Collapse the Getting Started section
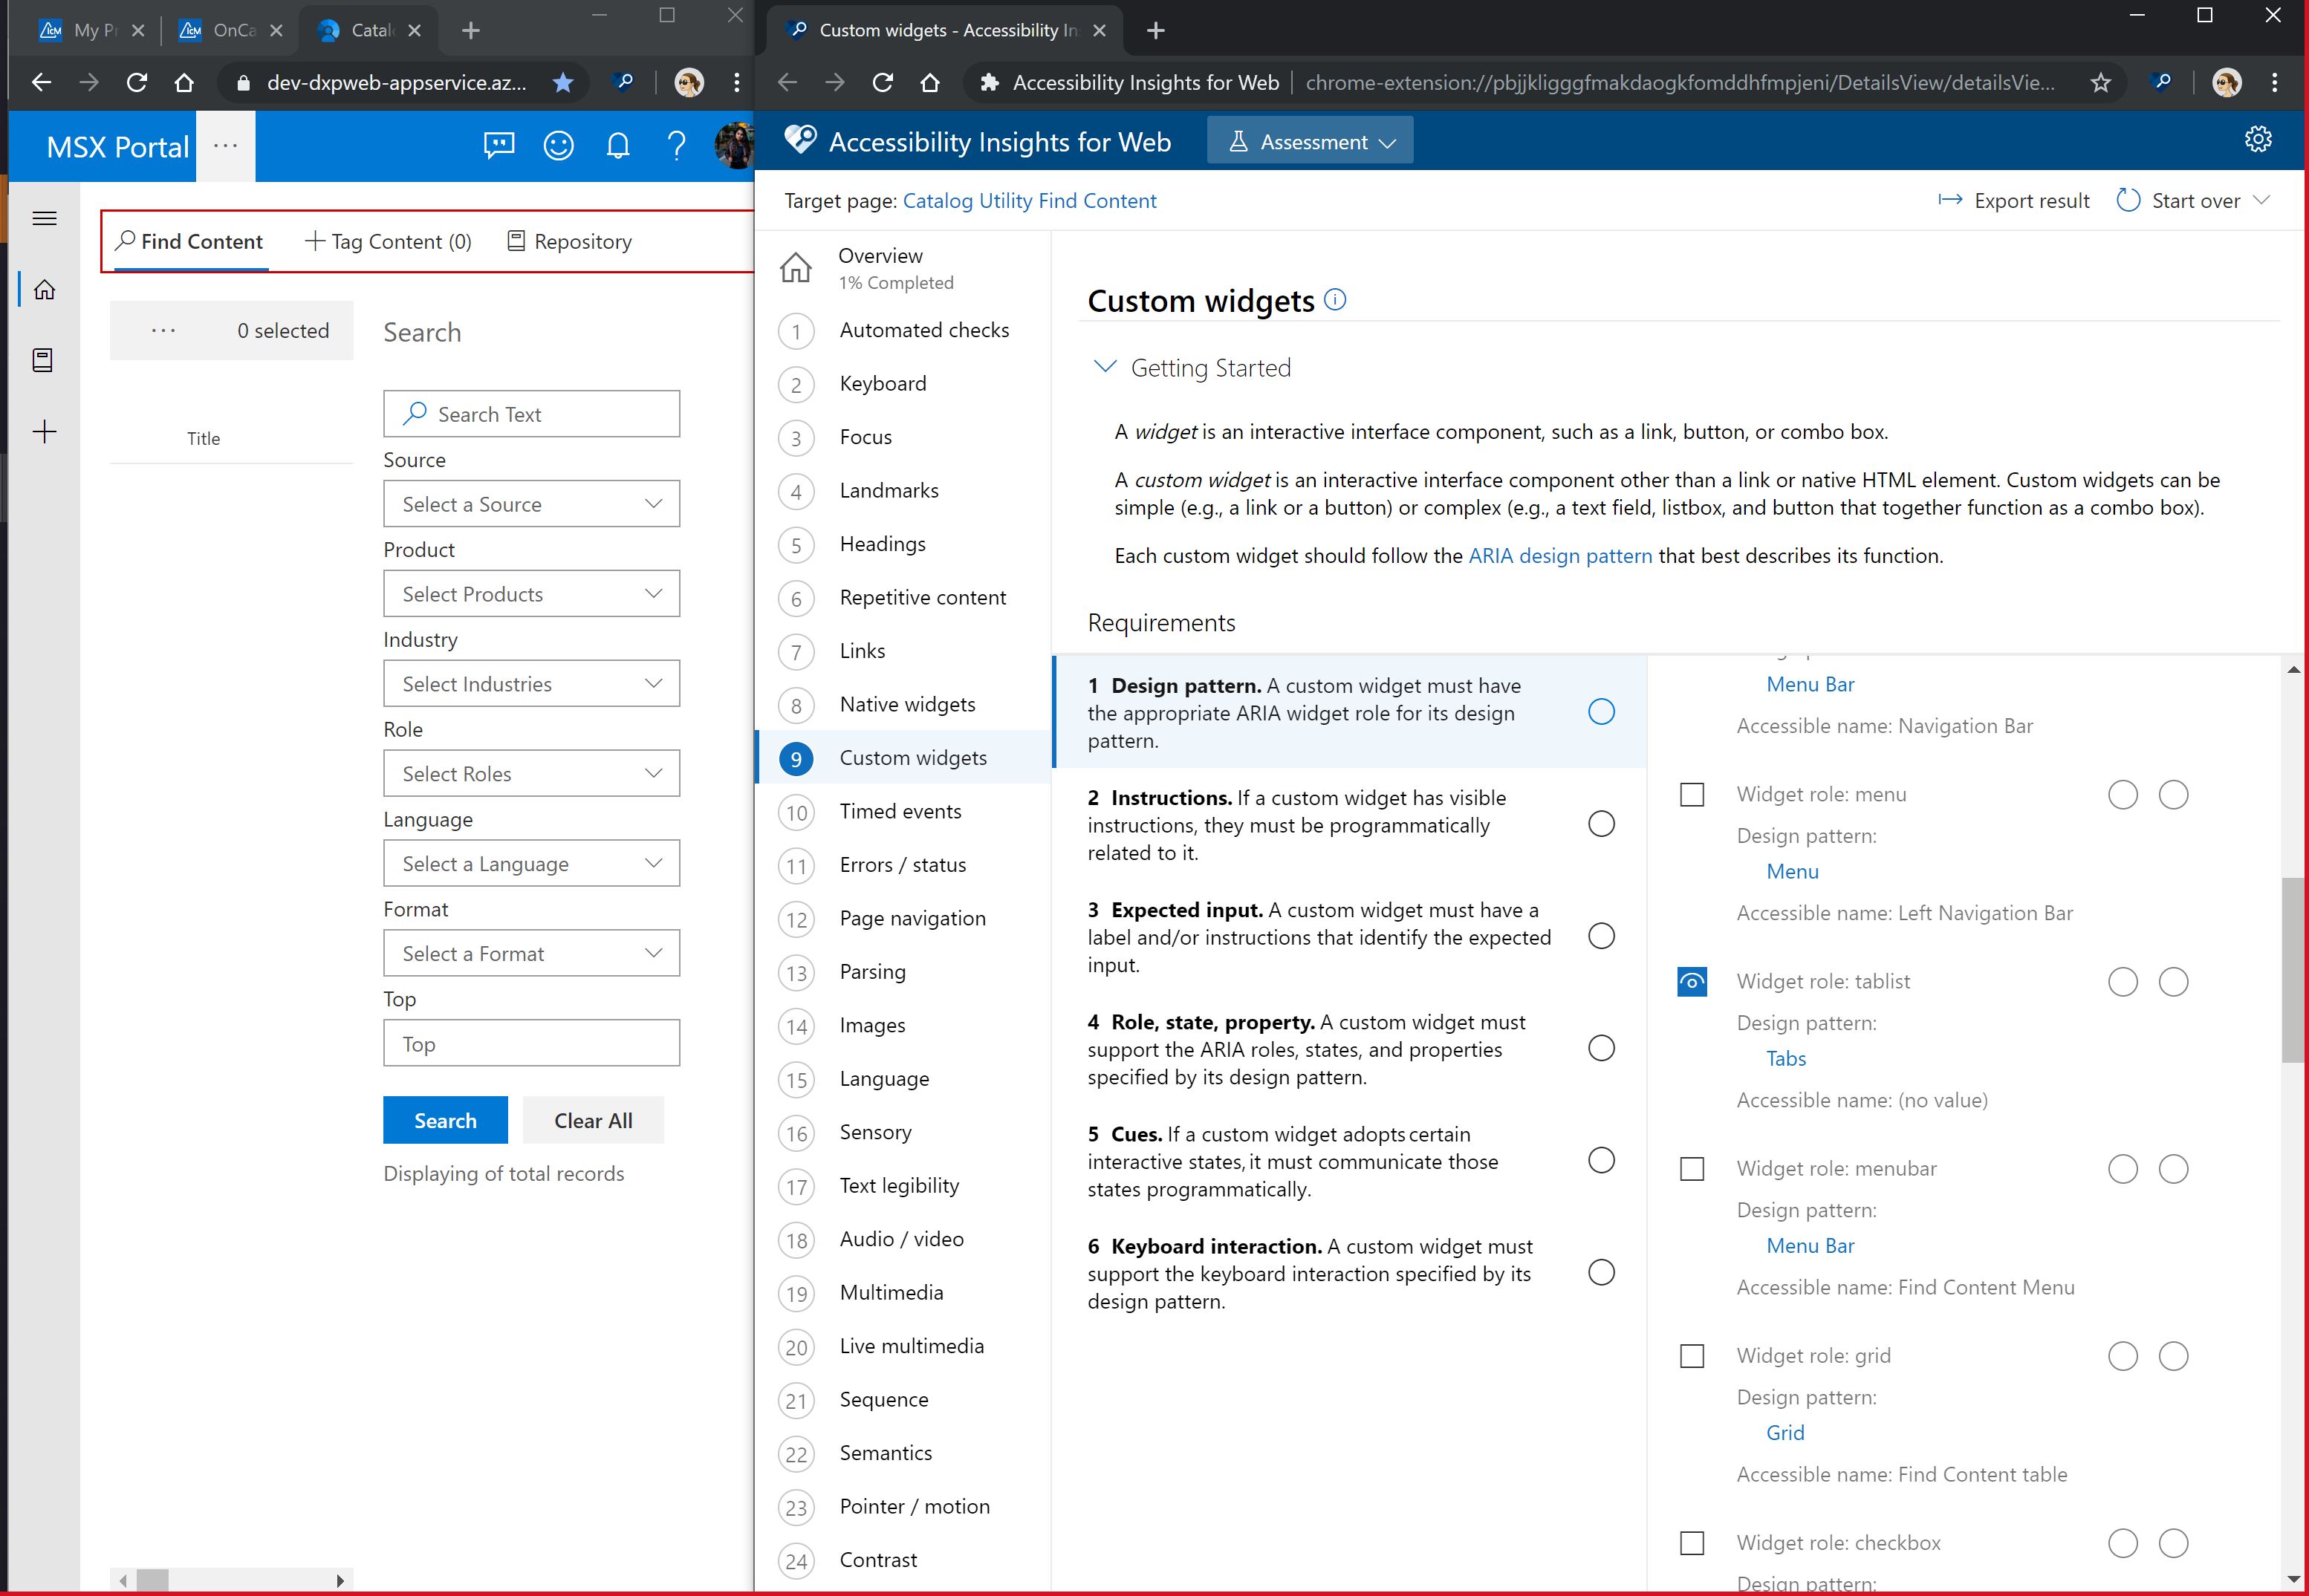Screen dimensions: 2309x1596 1105,367
